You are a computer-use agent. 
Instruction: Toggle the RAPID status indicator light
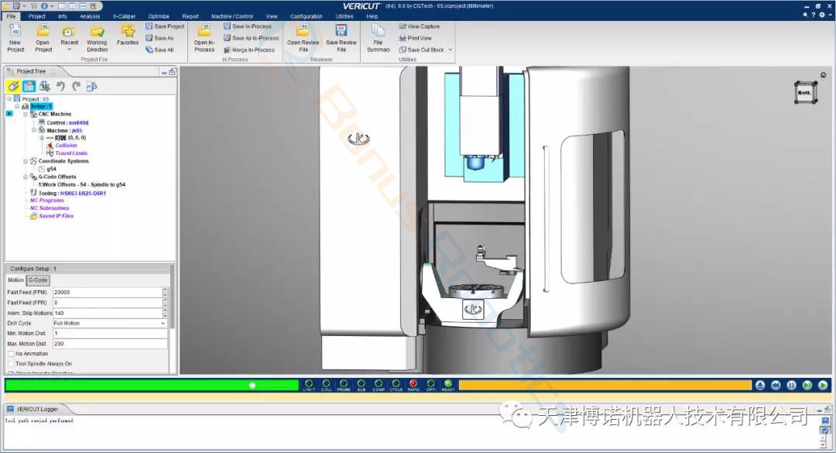[x=413, y=383]
